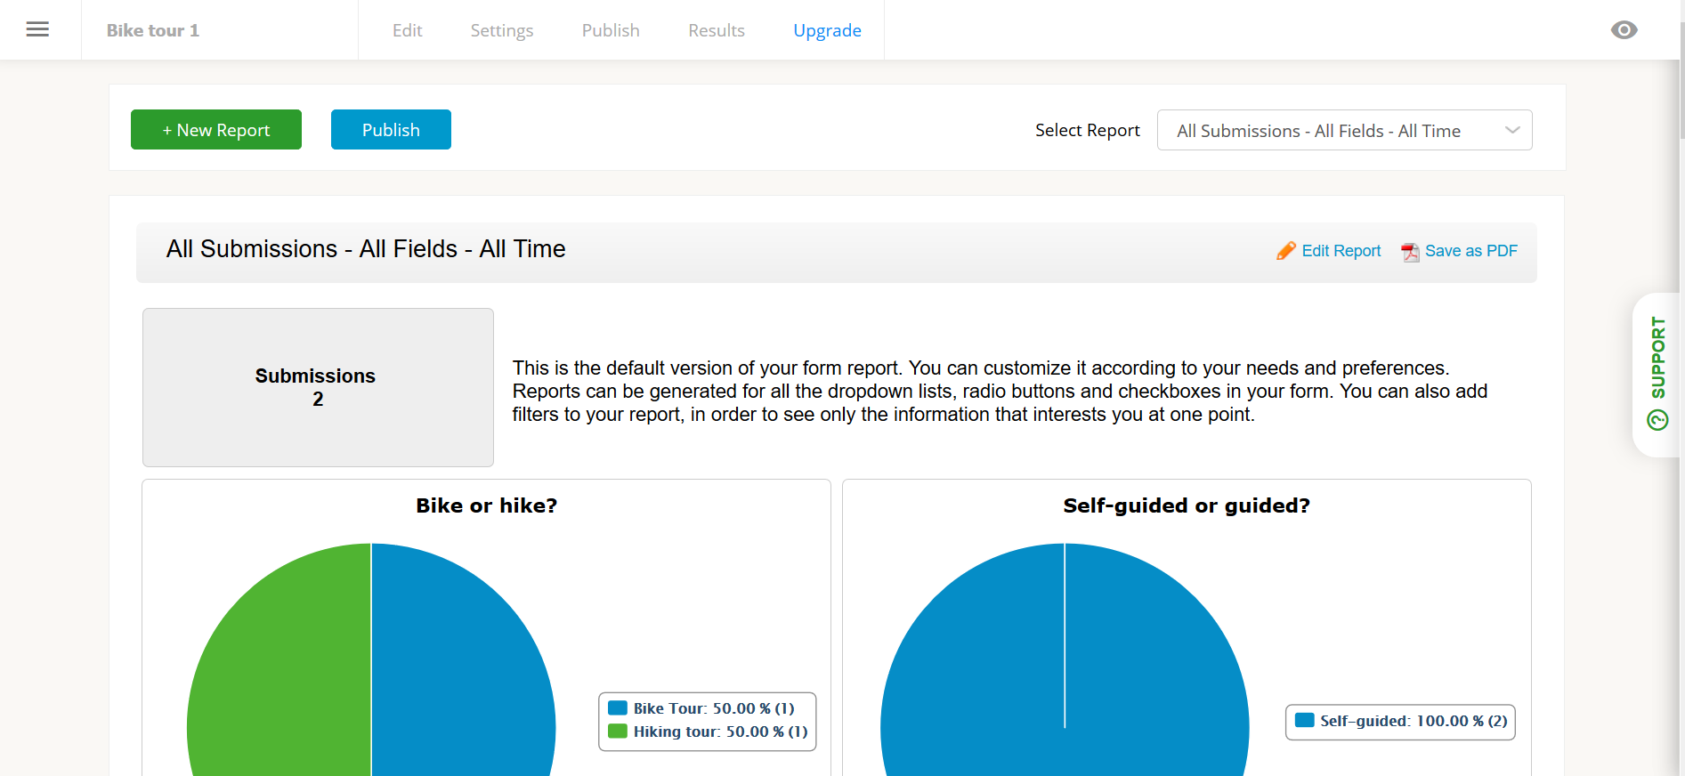Click the Save as PDF link
The height and width of the screenshot is (776, 1685).
coord(1470,251)
